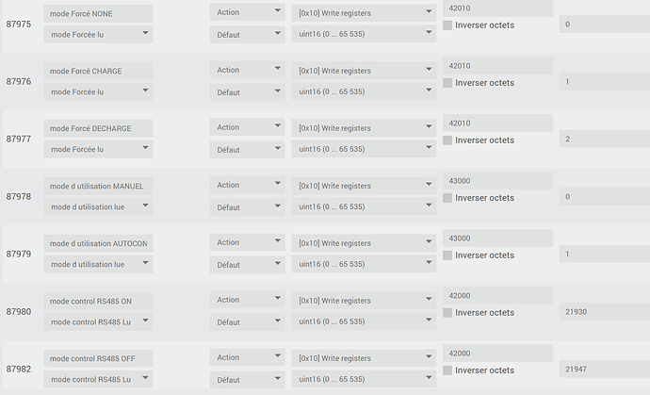Focus the 'mode control RS485 OFF' name field
This screenshot has width=650, height=395.
pos(98,358)
